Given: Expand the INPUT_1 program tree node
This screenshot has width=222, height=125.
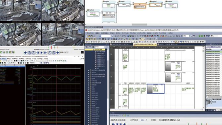Looking at the screenshot, I should [88, 101].
